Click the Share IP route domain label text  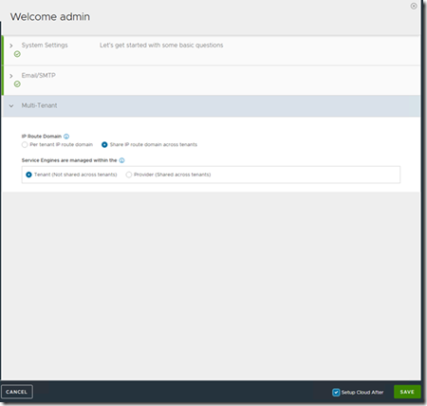point(154,144)
